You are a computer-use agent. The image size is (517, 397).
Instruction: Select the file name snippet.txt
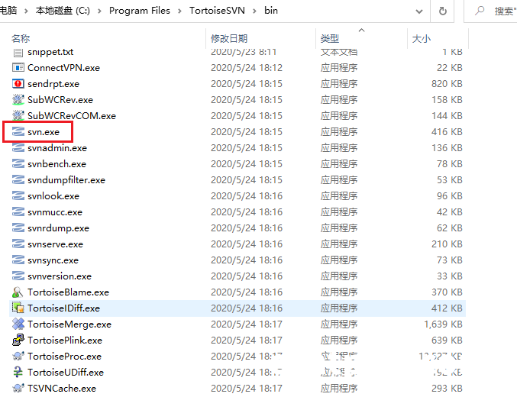[x=50, y=52]
